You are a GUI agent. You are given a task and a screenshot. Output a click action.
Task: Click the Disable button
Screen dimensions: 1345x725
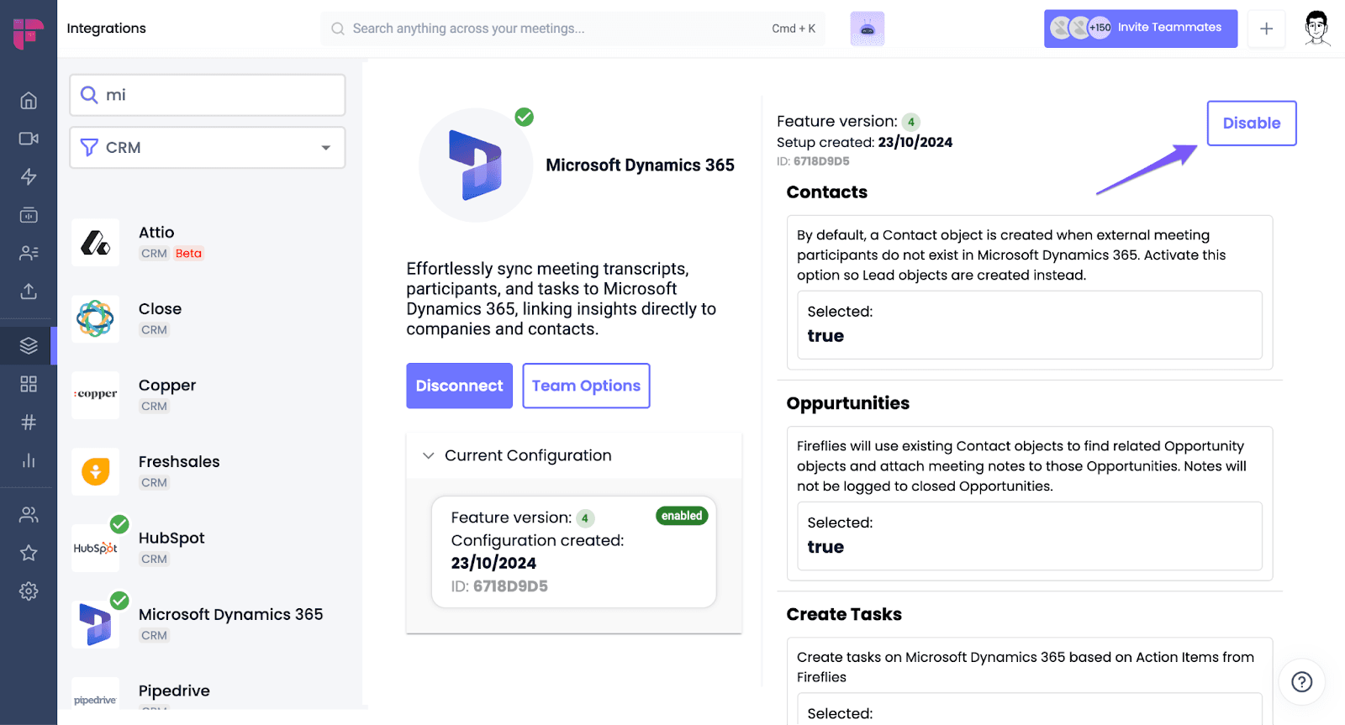[x=1252, y=123]
